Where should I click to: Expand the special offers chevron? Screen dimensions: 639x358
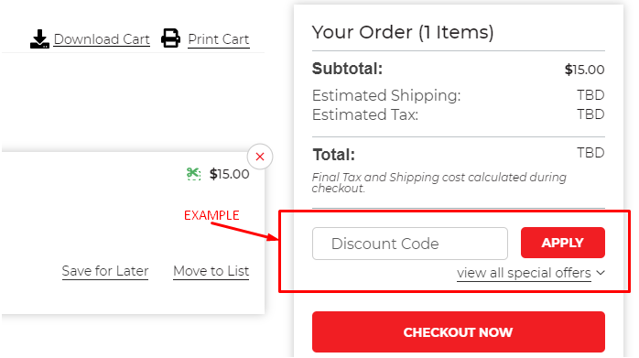pyautogui.click(x=601, y=273)
